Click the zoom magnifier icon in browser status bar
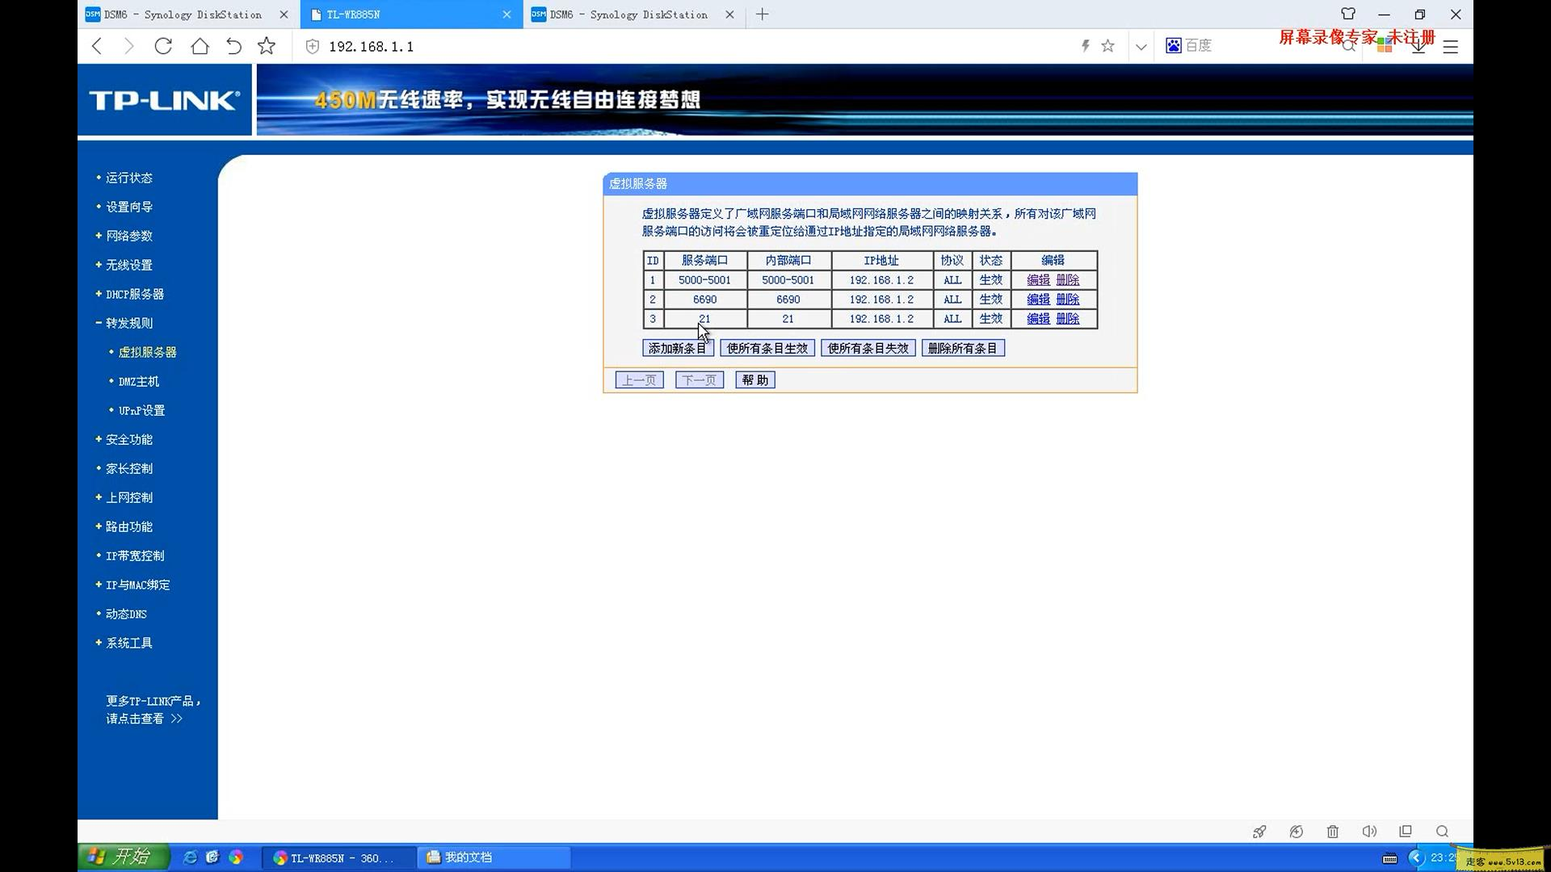This screenshot has height=872, width=1551. [x=1442, y=832]
